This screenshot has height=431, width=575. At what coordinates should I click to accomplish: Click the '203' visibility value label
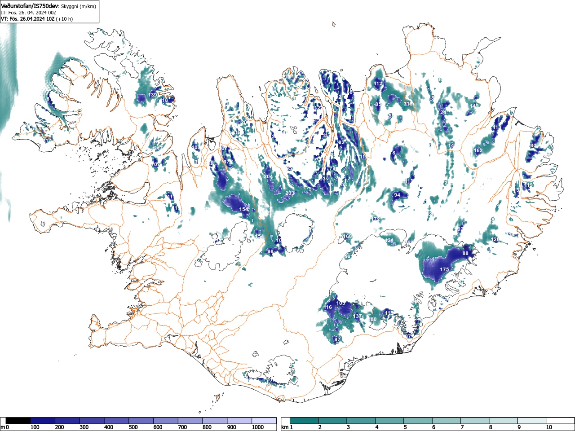click(290, 194)
